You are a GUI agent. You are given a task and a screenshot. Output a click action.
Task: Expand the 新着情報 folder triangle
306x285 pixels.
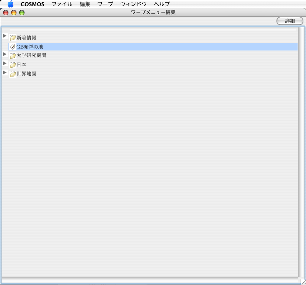pos(5,36)
